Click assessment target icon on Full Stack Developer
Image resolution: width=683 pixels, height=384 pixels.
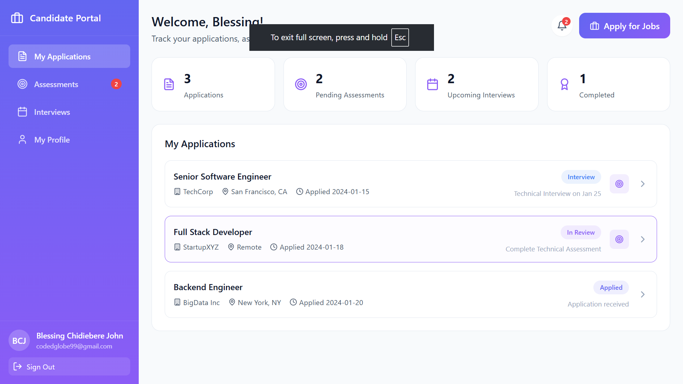click(x=619, y=239)
